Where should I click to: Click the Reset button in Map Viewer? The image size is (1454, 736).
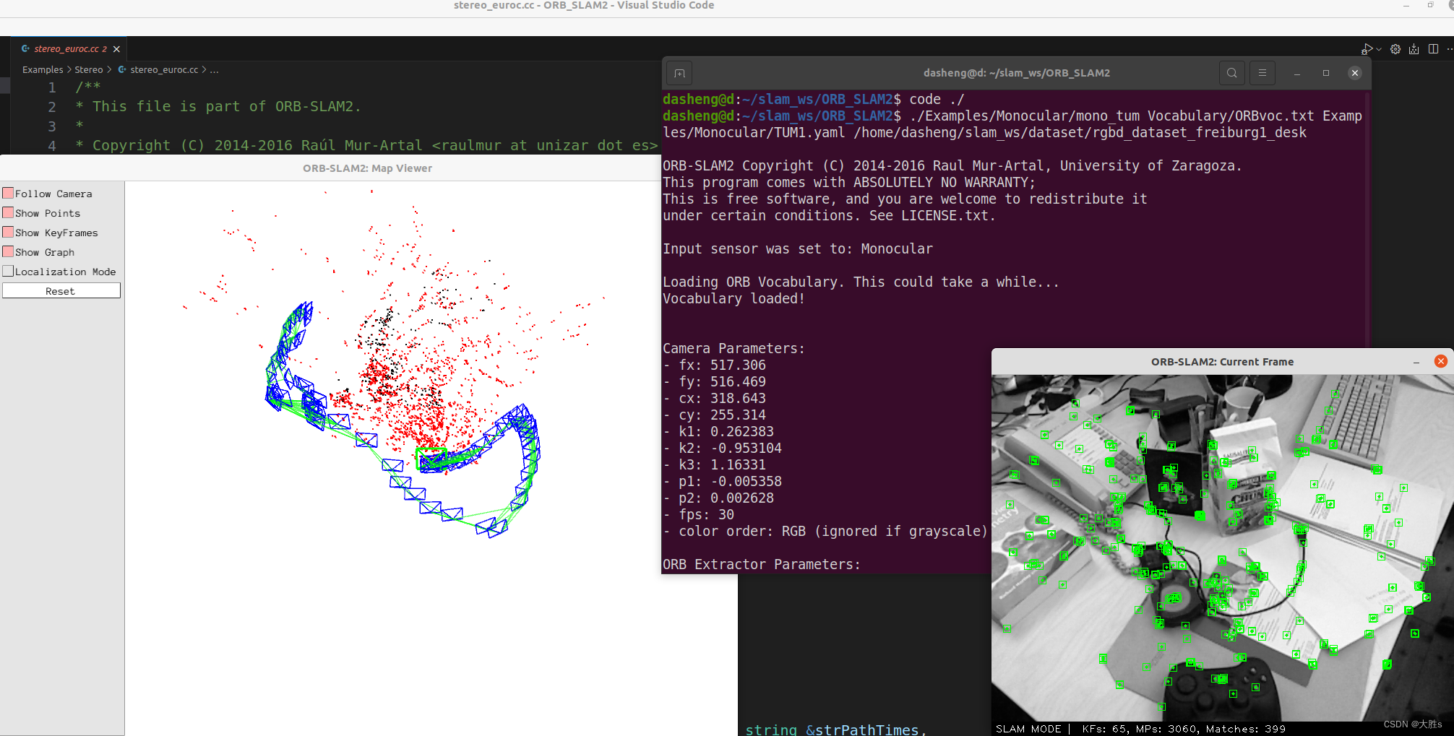pyautogui.click(x=61, y=290)
